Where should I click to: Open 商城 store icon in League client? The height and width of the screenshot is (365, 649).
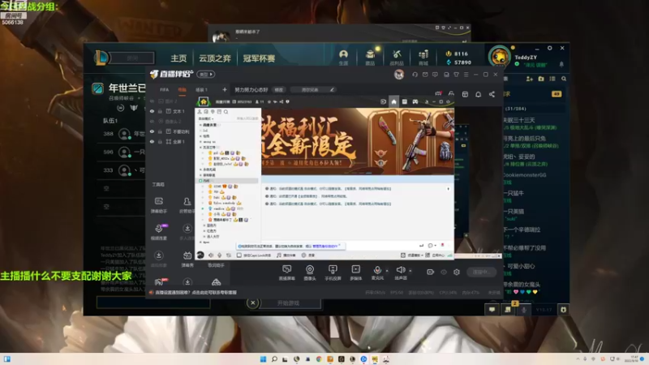pos(423,58)
